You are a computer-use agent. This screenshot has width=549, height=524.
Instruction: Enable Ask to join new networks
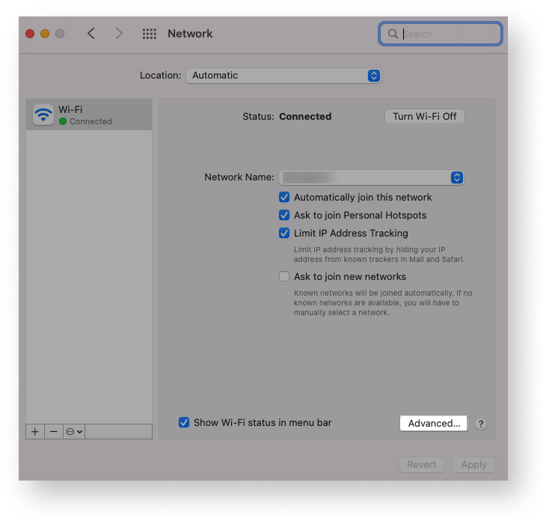pos(284,276)
